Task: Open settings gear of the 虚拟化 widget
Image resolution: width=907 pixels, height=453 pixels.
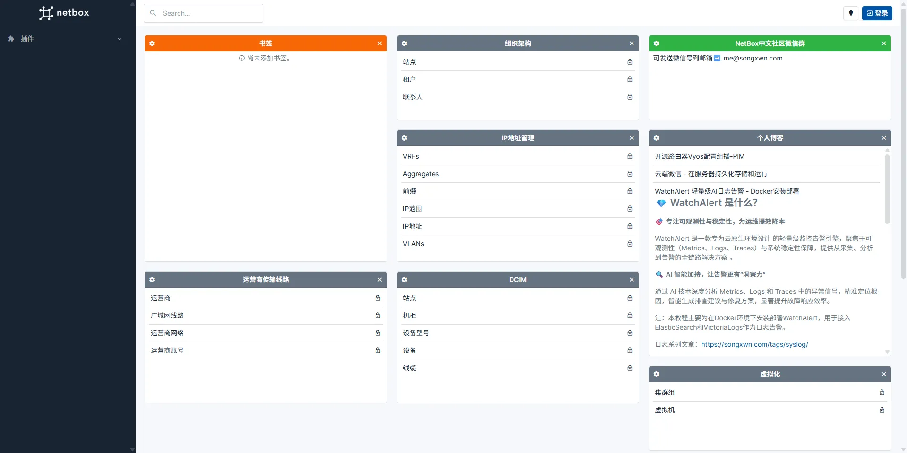Action: (656, 374)
